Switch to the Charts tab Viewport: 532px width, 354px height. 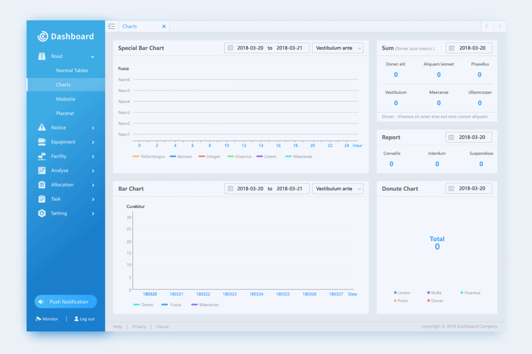[x=129, y=26]
